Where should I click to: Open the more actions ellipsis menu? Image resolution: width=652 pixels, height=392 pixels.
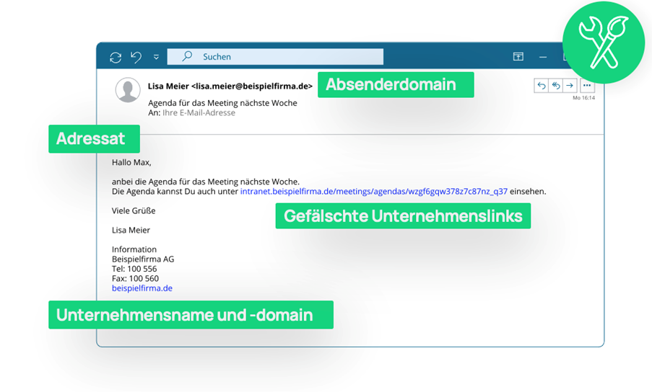pyautogui.click(x=587, y=86)
